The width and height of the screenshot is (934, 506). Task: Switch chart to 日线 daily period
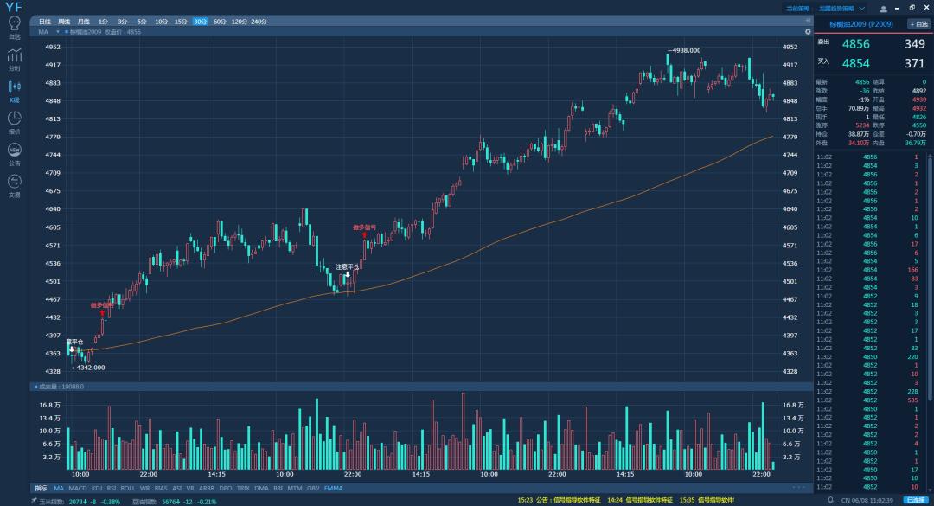click(x=45, y=22)
